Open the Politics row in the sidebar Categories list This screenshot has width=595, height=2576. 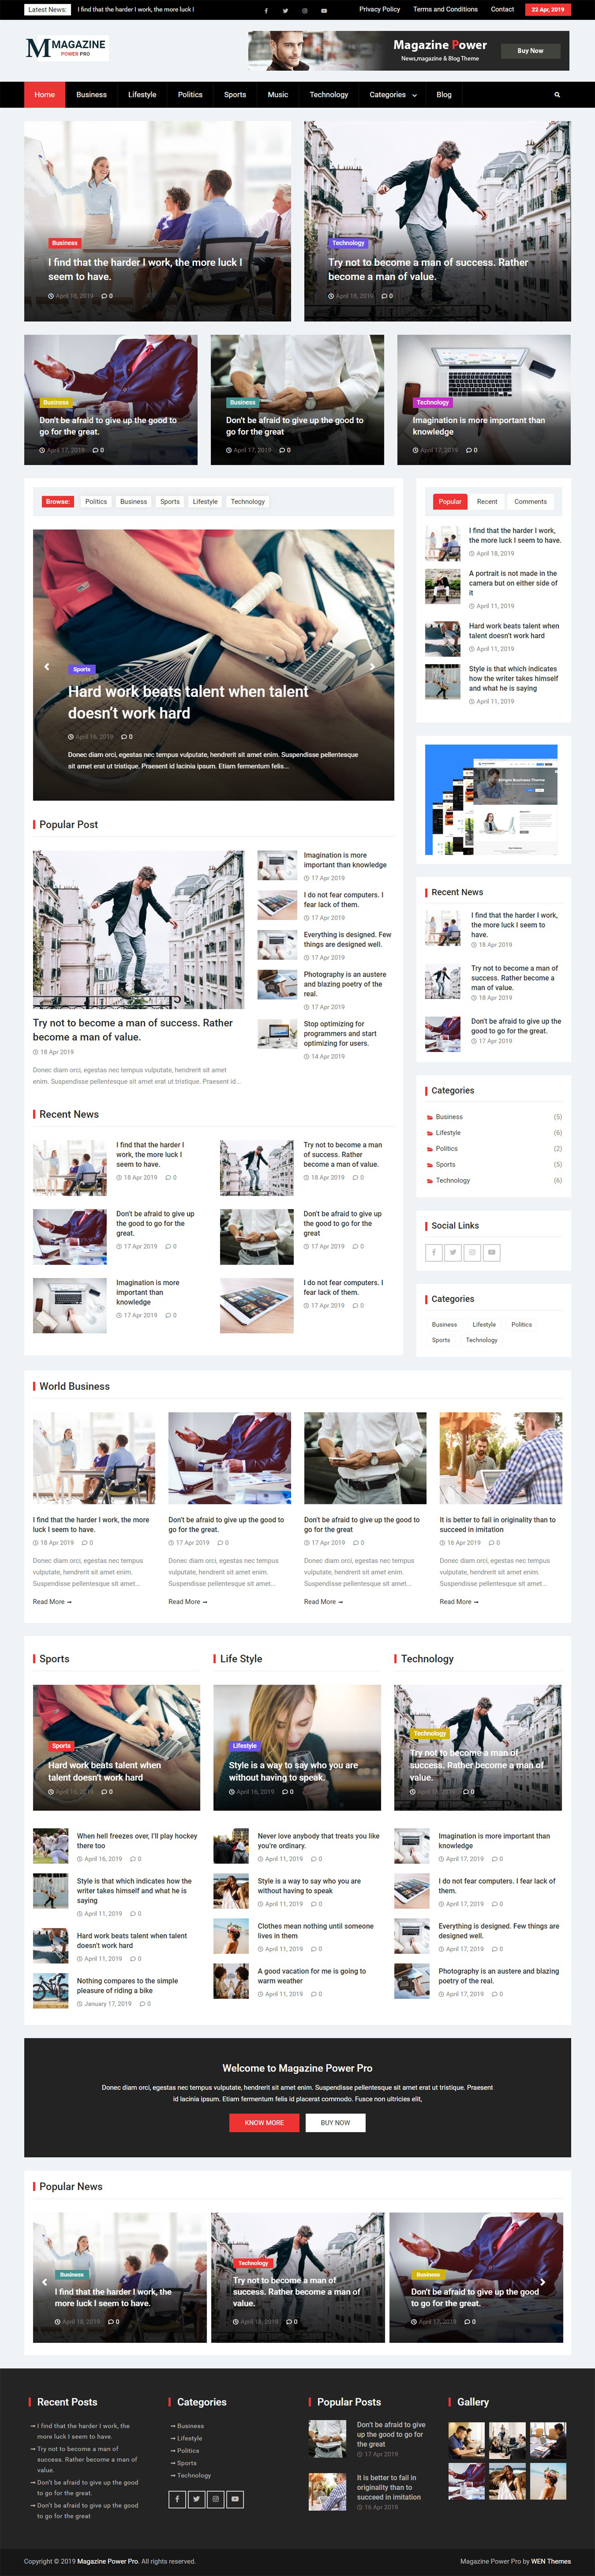pyautogui.click(x=494, y=1149)
